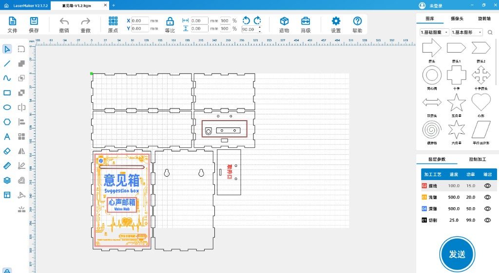Click red swatch of 描线 layer
Viewport: 499px width, 273px height.
point(424,185)
